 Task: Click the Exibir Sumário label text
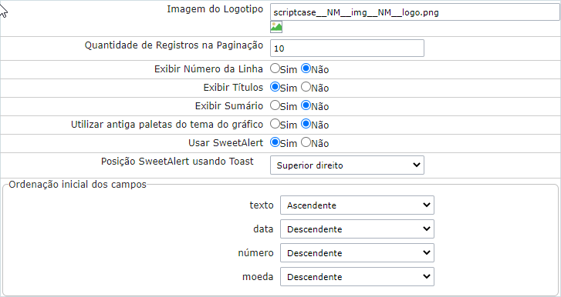[229, 106]
